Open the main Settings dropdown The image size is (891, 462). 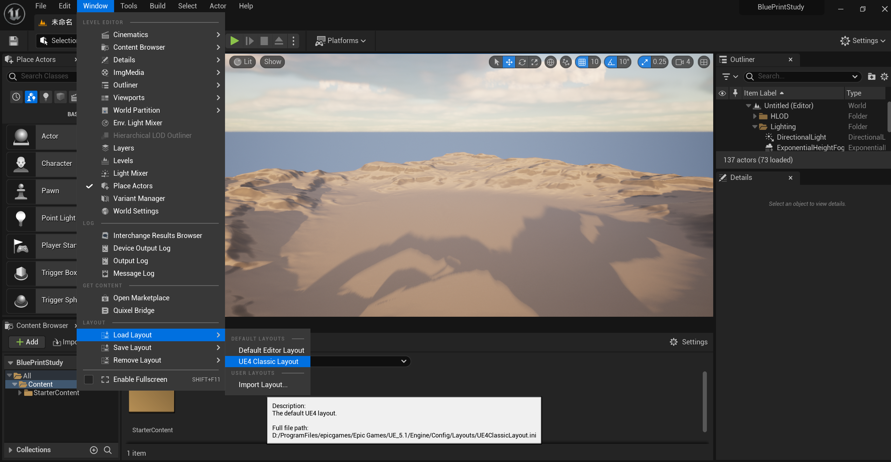863,41
